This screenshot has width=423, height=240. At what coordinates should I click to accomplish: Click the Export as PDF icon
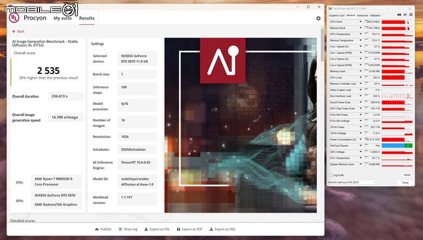[x=178, y=229]
